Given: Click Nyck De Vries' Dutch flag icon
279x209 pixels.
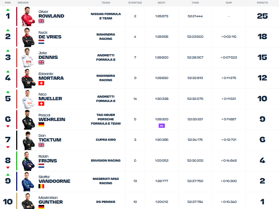Looking at the screenshot, I should point(41,42).
